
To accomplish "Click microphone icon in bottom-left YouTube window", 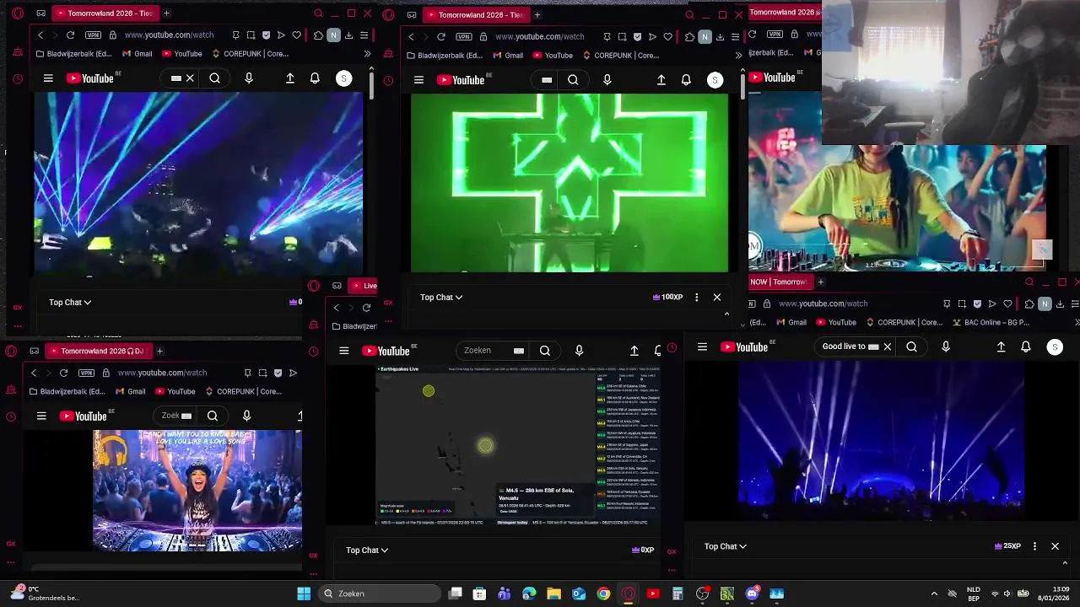I will click(246, 416).
